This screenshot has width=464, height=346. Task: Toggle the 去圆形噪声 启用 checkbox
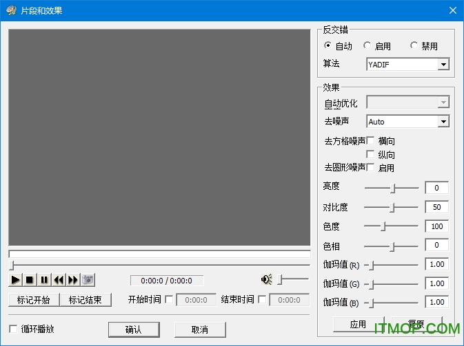(370, 167)
